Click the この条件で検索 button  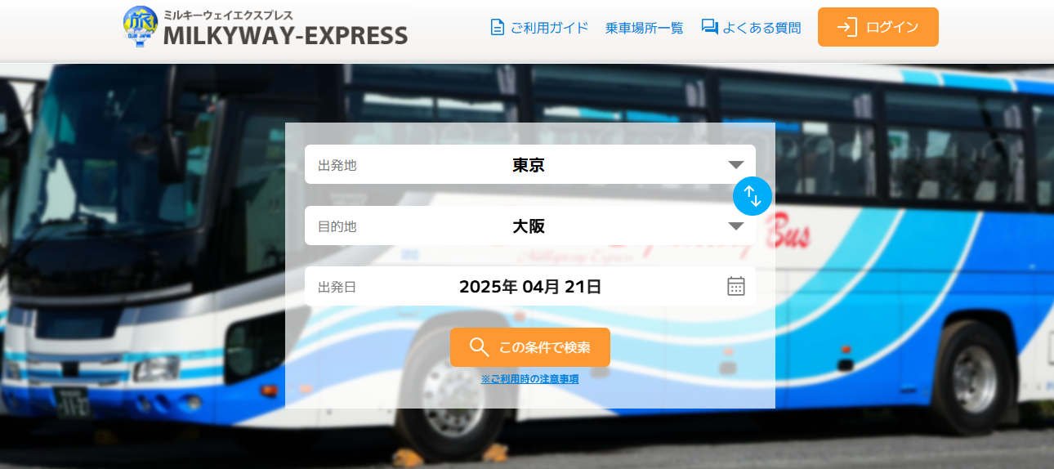tap(530, 347)
